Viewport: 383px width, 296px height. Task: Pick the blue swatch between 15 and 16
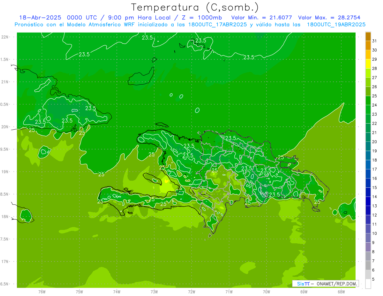click(368, 183)
